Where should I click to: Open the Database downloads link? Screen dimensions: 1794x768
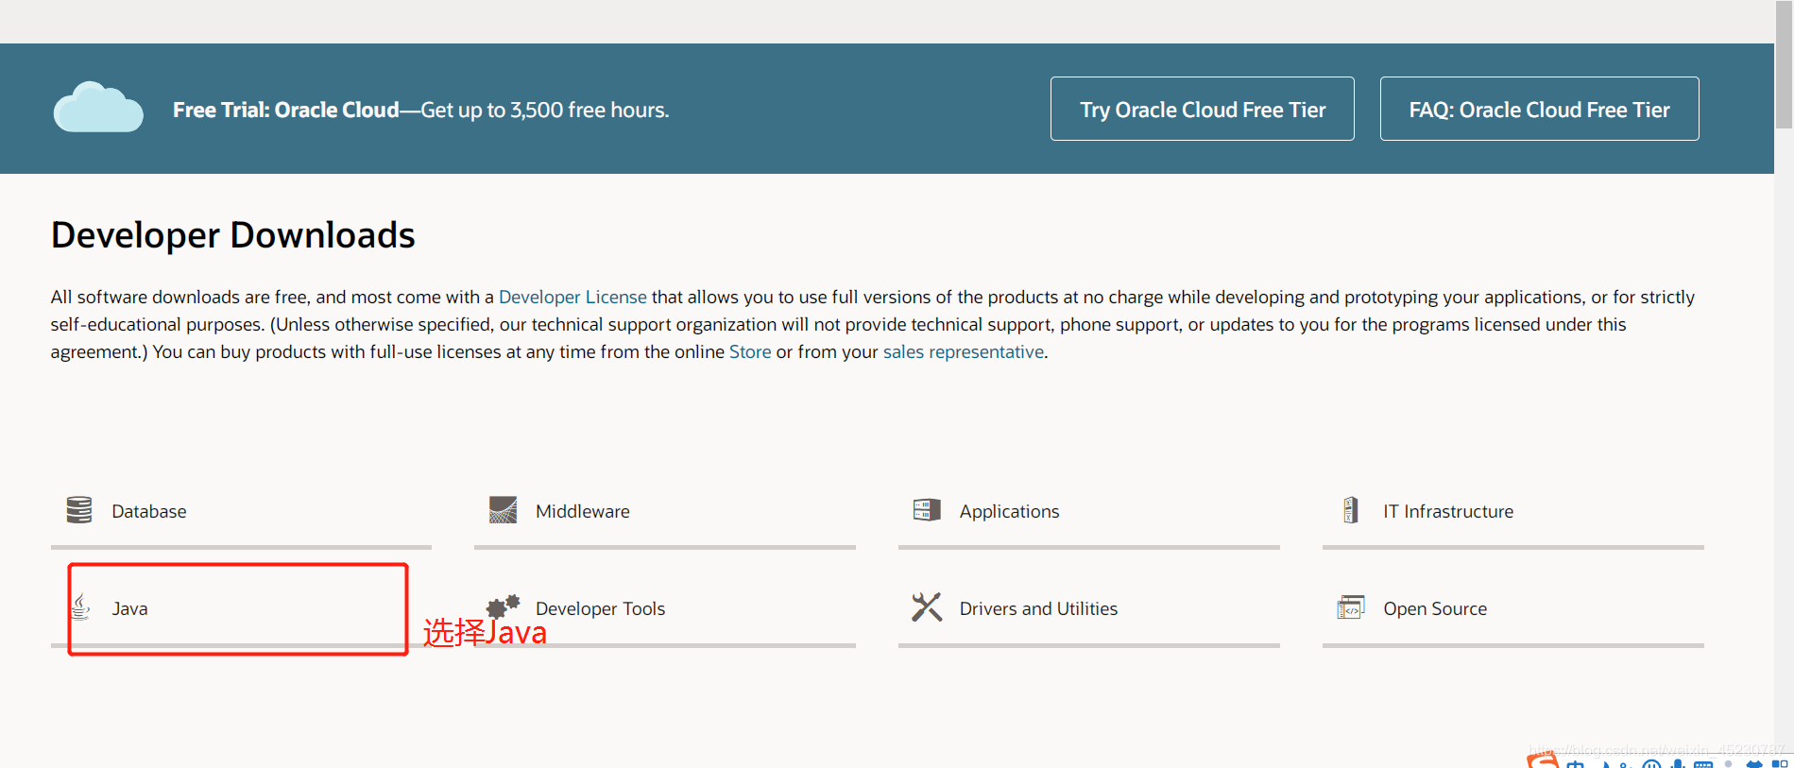(148, 511)
